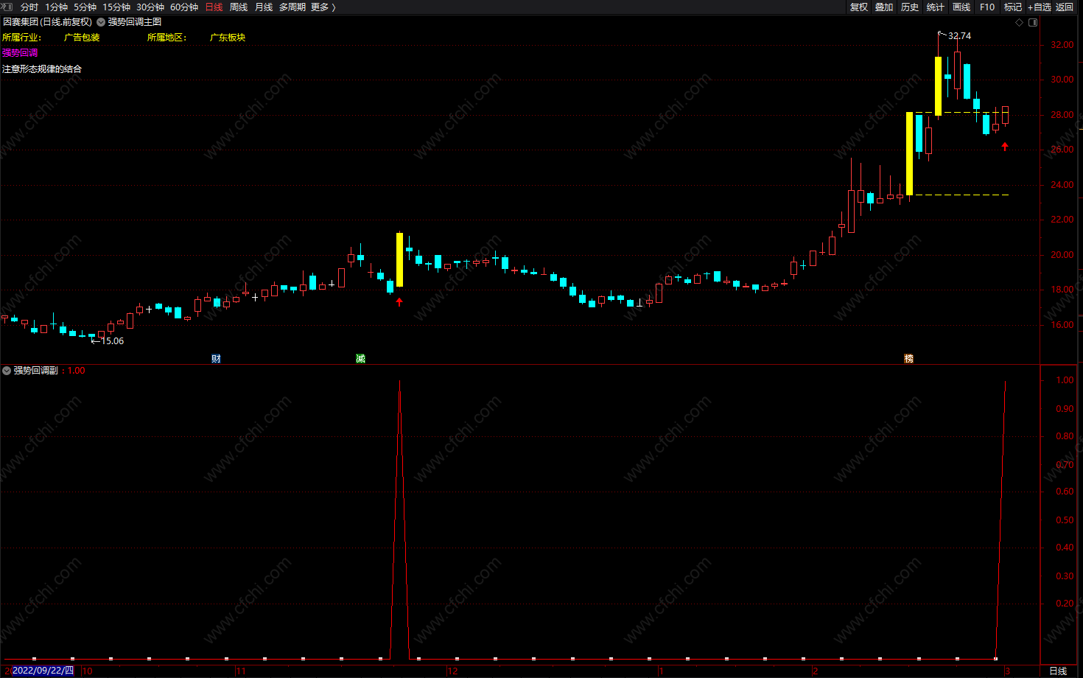Viewport: 1083px width, 678px height.
Task: Click the 32.74 high price label
Action: tap(959, 36)
